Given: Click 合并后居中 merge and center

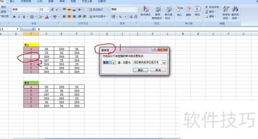Looking at the screenshot, I should [97, 16].
